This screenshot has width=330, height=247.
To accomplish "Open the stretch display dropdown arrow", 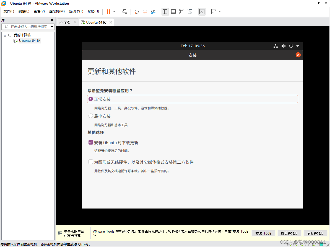I will (220, 12).
